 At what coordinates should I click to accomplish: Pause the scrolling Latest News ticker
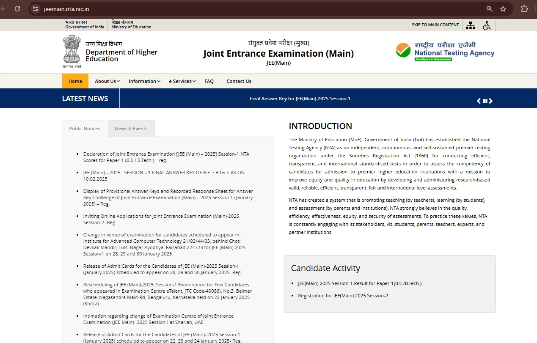(x=485, y=101)
